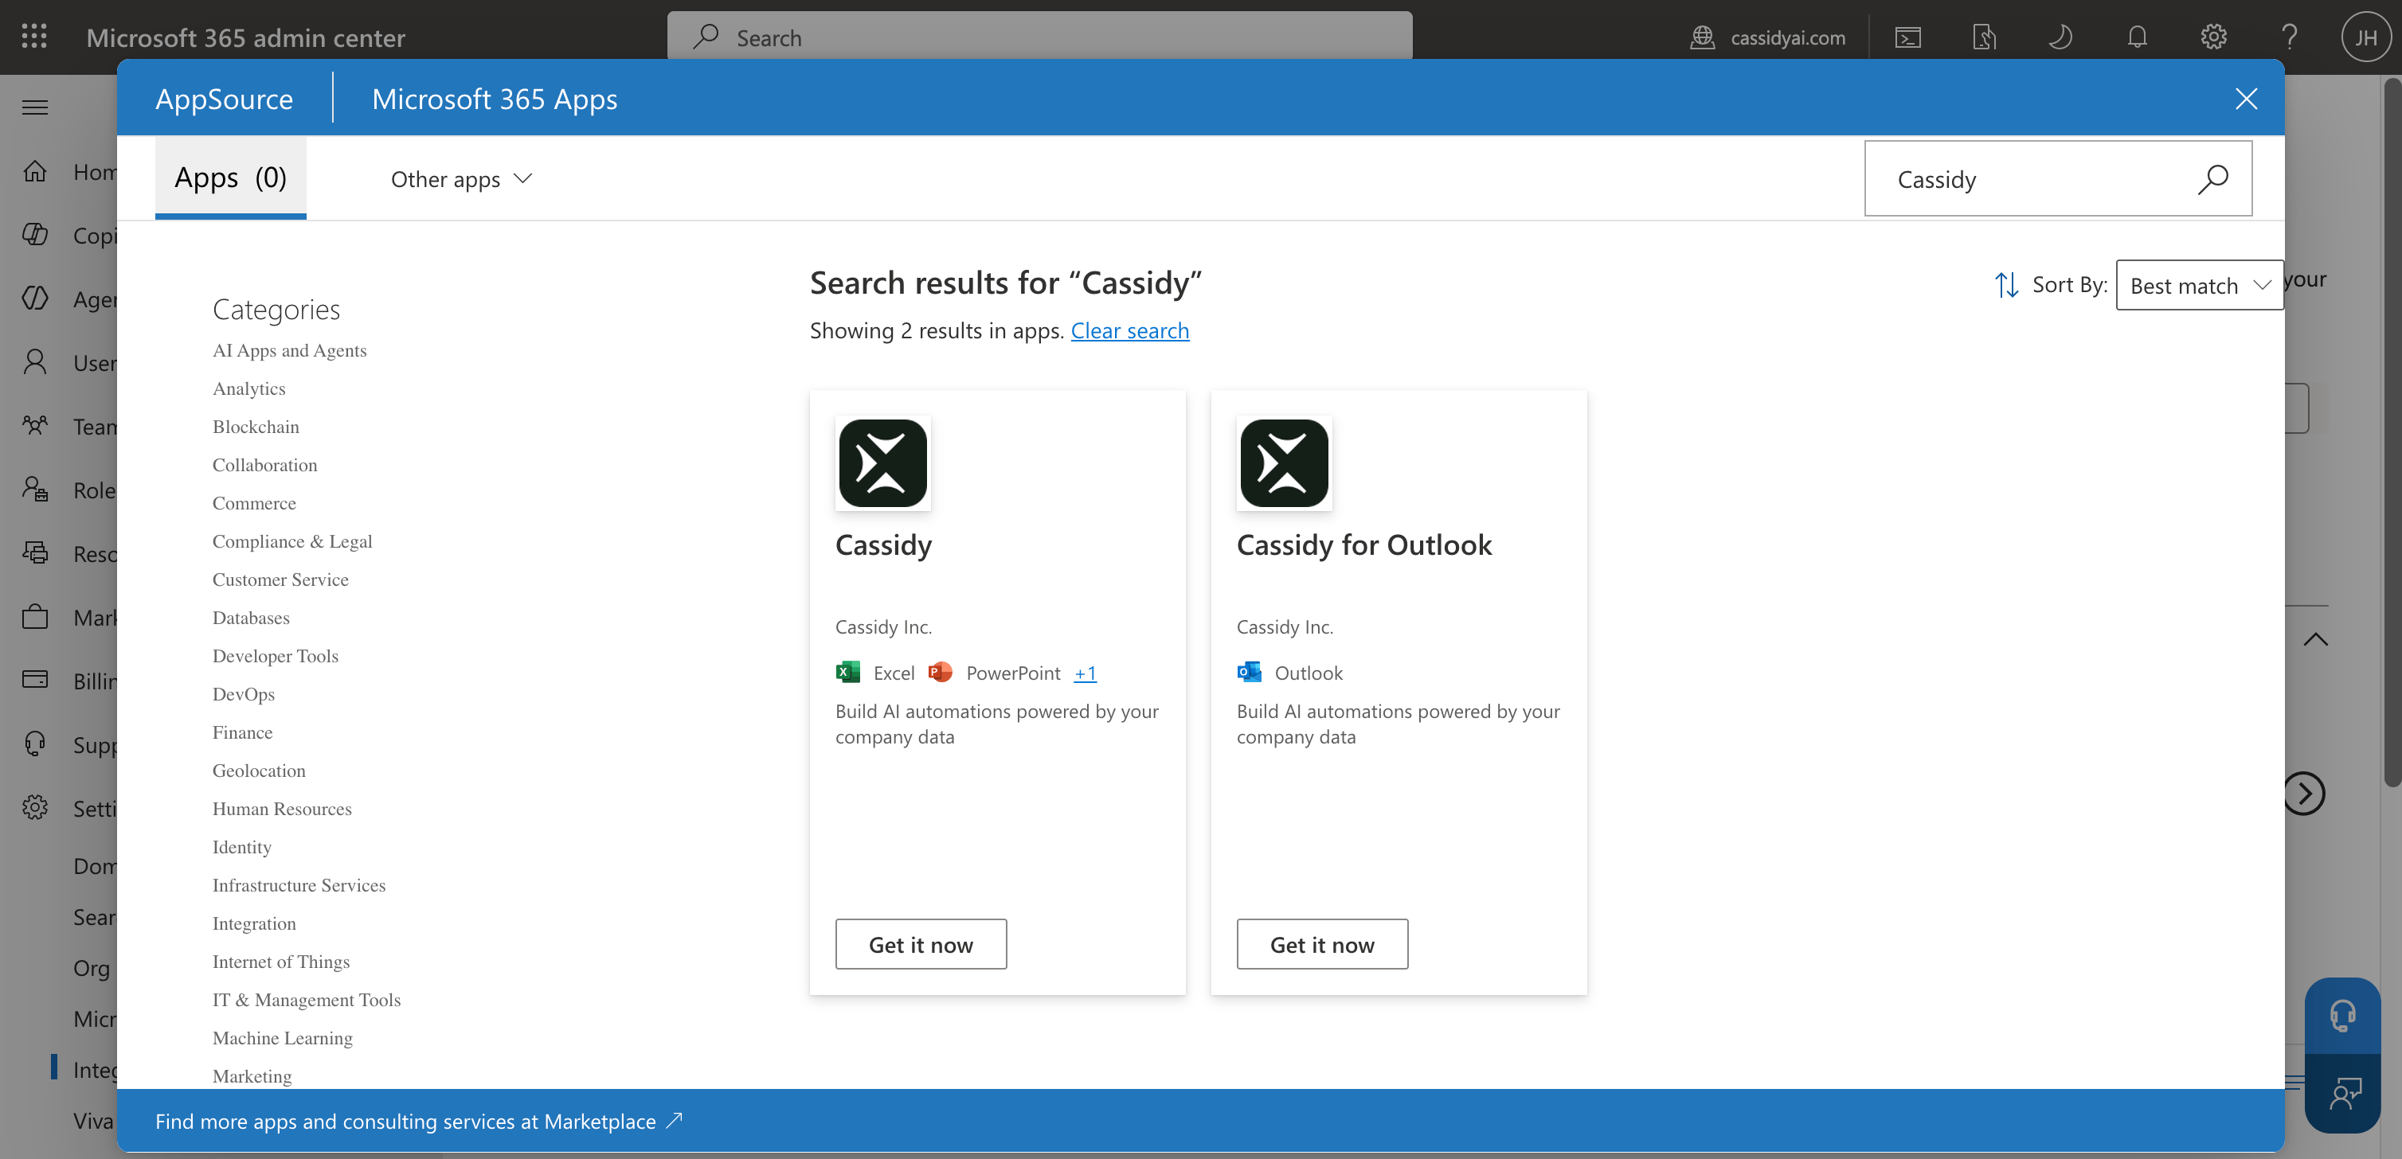The height and width of the screenshot is (1159, 2402).
Task: Select Analytics category
Action: pyautogui.click(x=249, y=389)
